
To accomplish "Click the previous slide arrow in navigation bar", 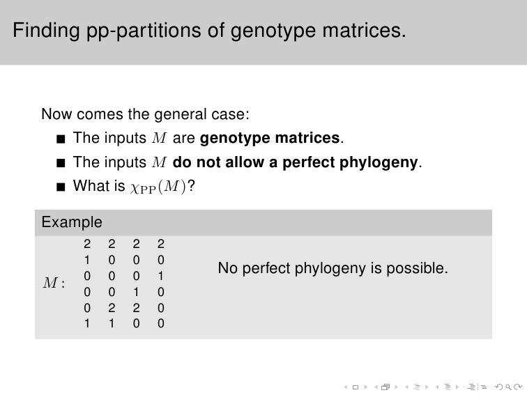I will coord(346,387).
